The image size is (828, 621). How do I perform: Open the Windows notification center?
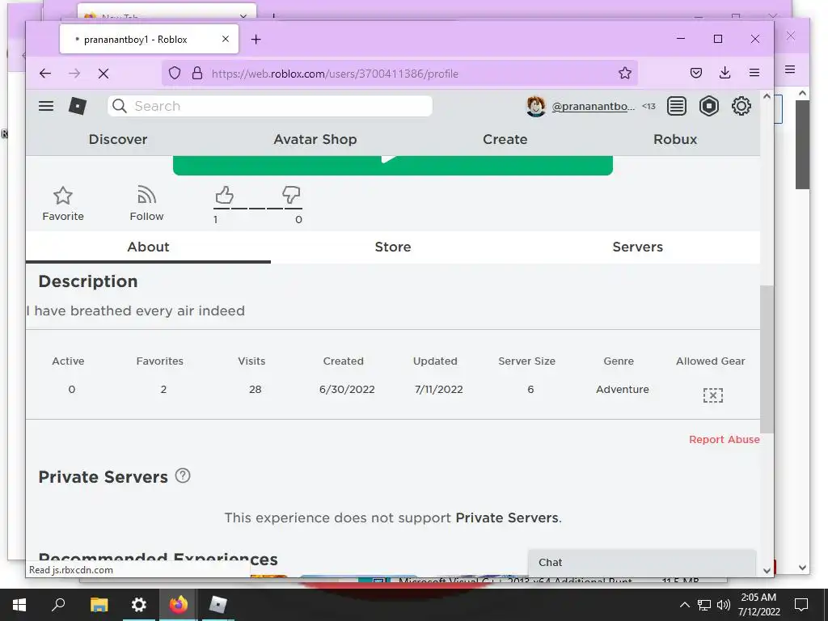click(x=801, y=605)
